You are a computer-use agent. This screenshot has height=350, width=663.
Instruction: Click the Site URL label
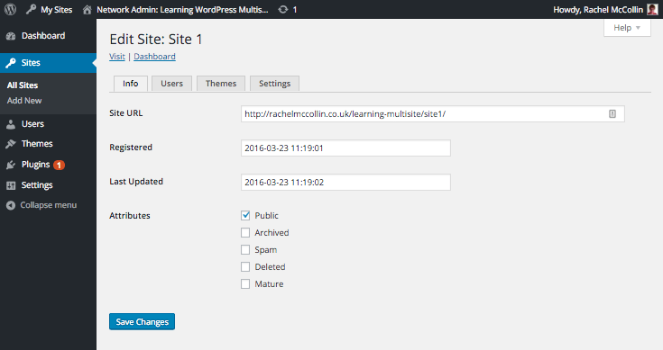coord(126,113)
